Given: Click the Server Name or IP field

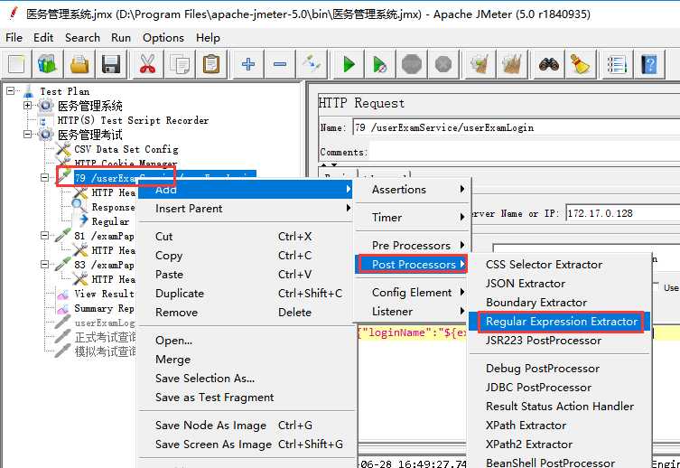Looking at the screenshot, I should [623, 213].
